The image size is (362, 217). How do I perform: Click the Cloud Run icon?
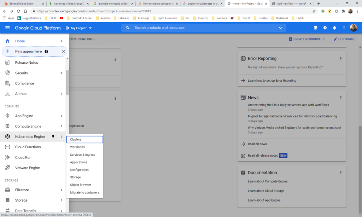7,157
